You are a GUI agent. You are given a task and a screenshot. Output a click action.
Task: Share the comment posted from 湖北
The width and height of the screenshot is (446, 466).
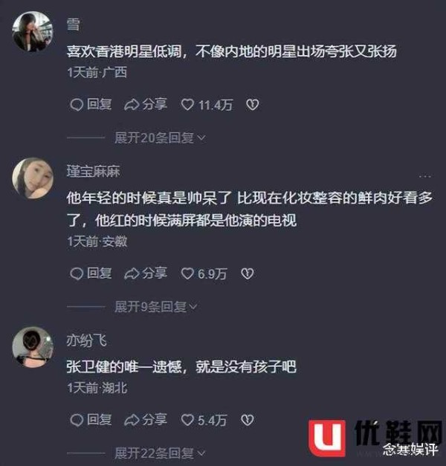point(146,420)
